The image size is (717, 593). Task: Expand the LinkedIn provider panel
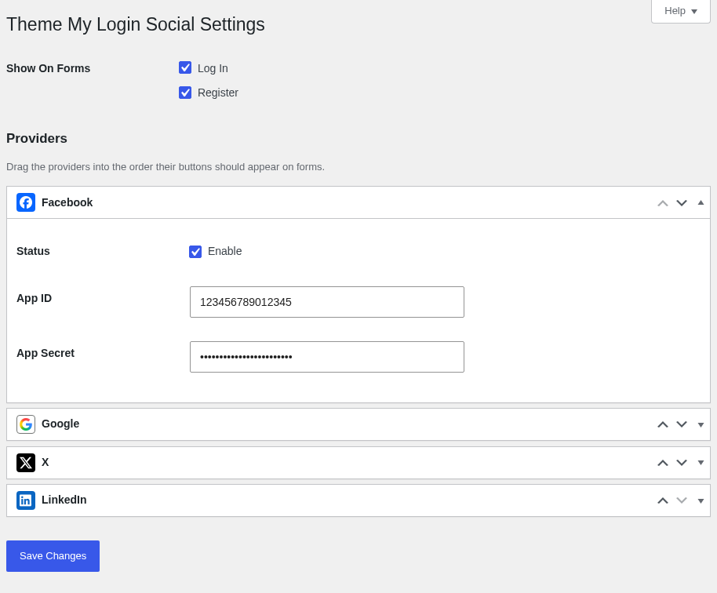coord(701,501)
